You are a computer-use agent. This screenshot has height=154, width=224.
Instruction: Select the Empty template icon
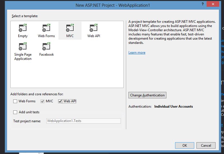pyautogui.click(x=23, y=28)
